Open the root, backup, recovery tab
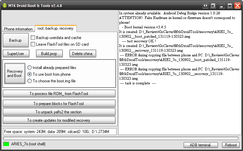Screen dimensions: 243x151 (55, 28)
